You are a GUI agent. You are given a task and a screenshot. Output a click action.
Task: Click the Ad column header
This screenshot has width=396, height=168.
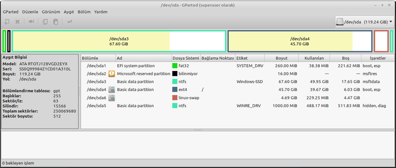tap(143, 58)
